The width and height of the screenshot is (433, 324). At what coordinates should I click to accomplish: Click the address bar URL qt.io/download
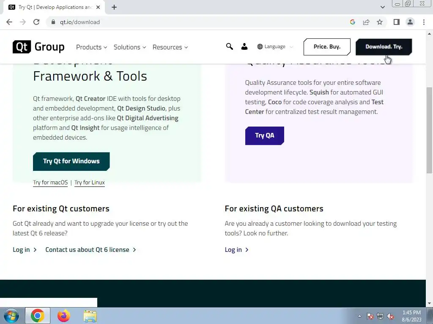coord(80,22)
